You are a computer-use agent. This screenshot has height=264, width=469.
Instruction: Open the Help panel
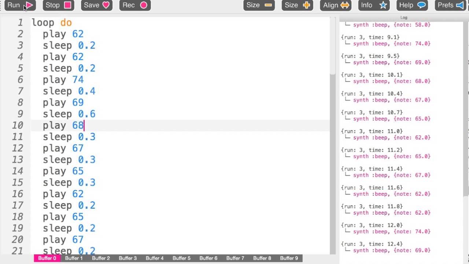pyautogui.click(x=412, y=5)
